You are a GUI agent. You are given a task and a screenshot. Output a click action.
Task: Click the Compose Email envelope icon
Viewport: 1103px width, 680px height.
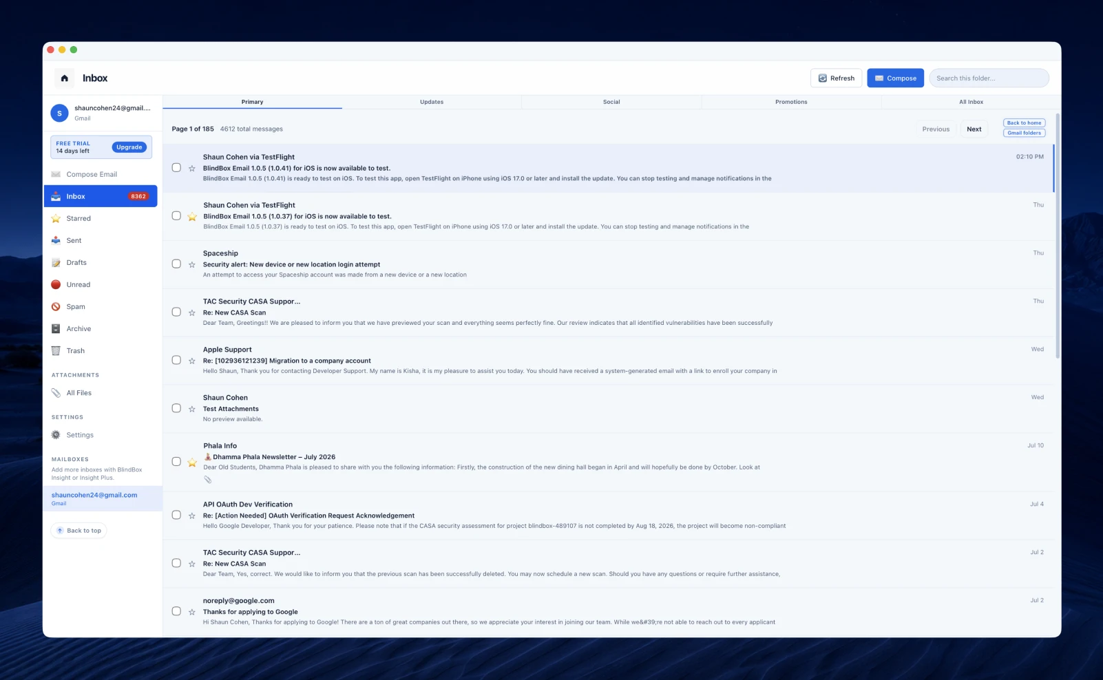[x=56, y=175]
